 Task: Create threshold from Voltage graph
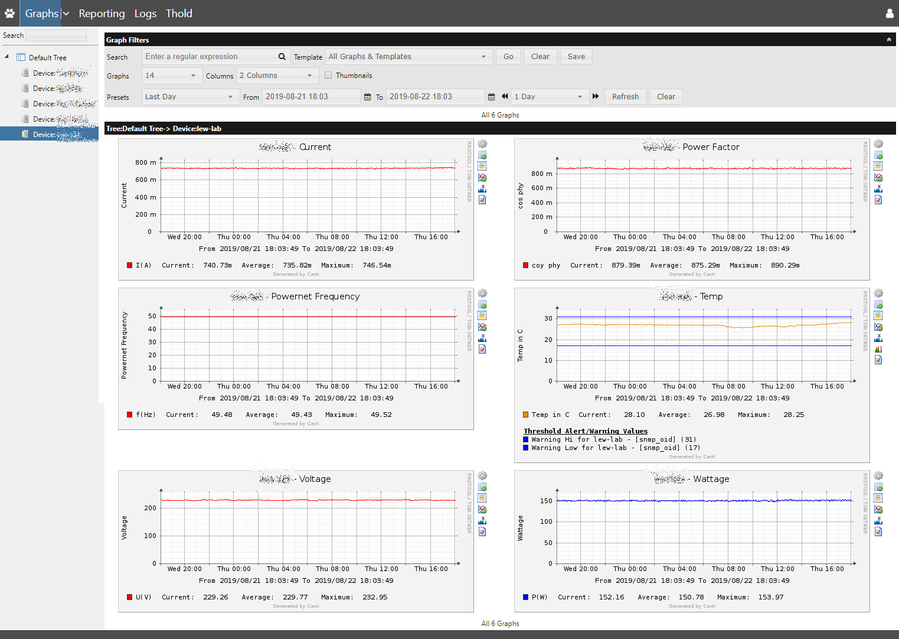click(x=482, y=532)
